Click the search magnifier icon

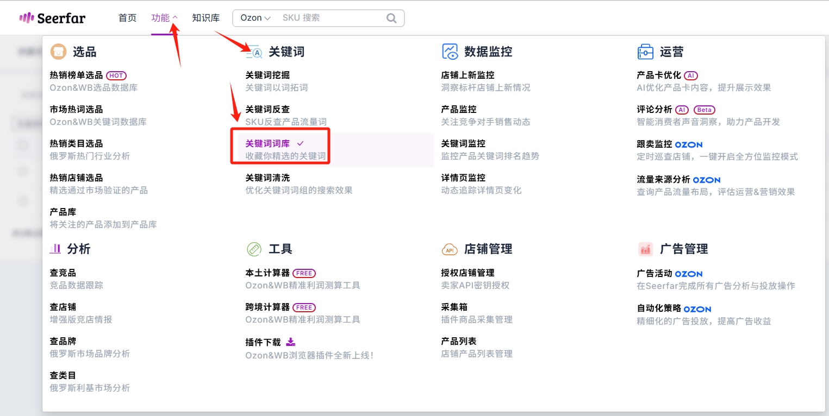(x=391, y=18)
